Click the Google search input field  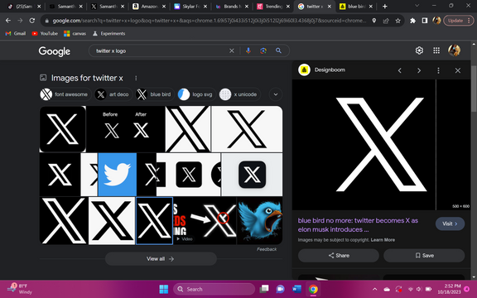tap(161, 50)
